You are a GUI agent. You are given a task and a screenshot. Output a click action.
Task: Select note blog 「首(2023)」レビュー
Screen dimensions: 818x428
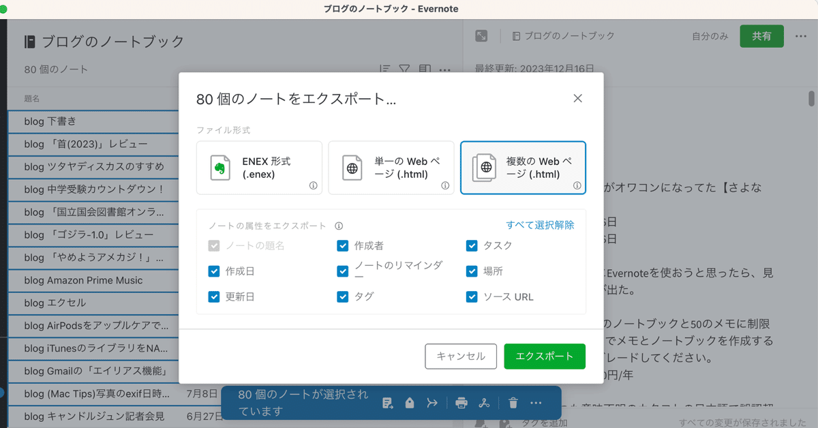coord(93,144)
